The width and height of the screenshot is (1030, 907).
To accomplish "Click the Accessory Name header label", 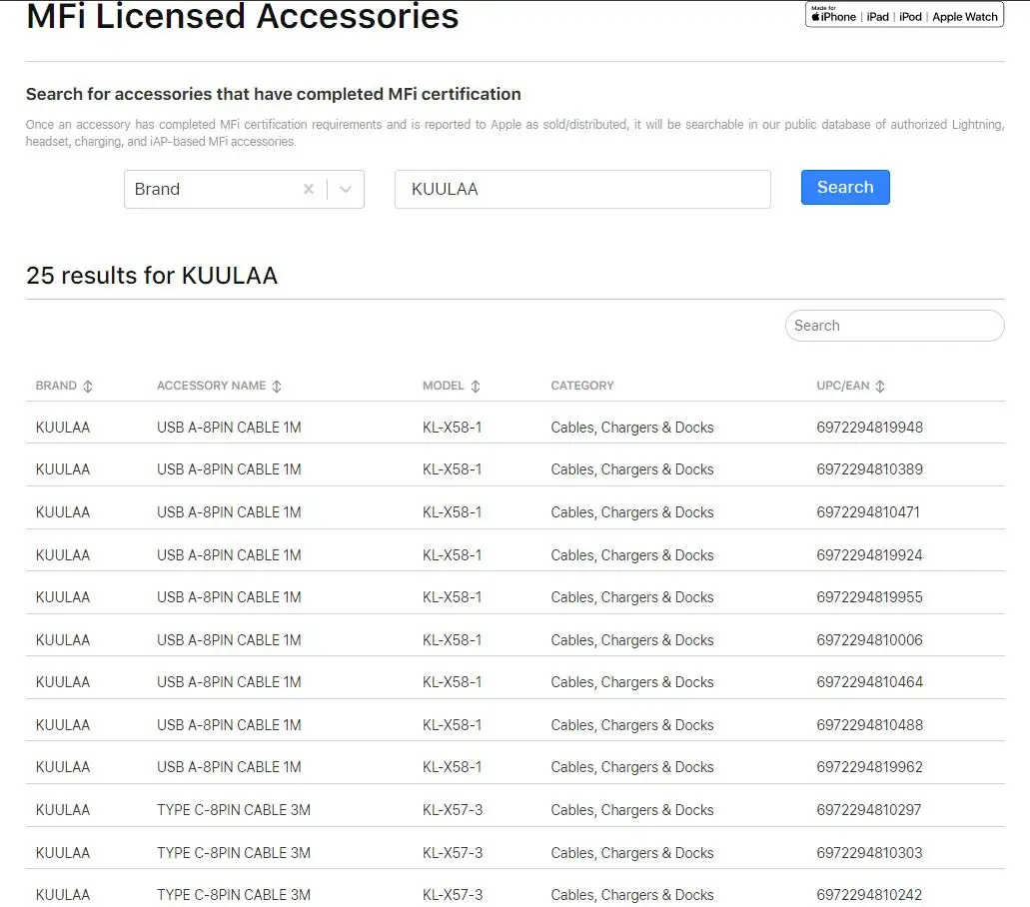I will tap(211, 386).
